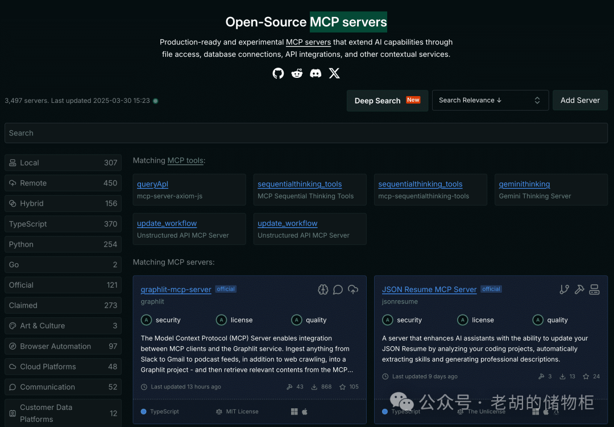Click the green status dot after last updated time
The image size is (614, 427).
[155, 101]
